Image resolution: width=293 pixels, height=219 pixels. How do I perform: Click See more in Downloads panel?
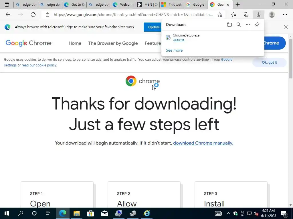pos(174,50)
